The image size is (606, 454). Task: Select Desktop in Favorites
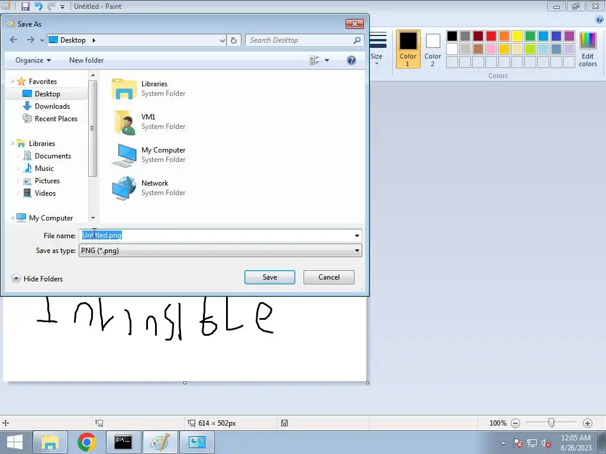click(47, 94)
